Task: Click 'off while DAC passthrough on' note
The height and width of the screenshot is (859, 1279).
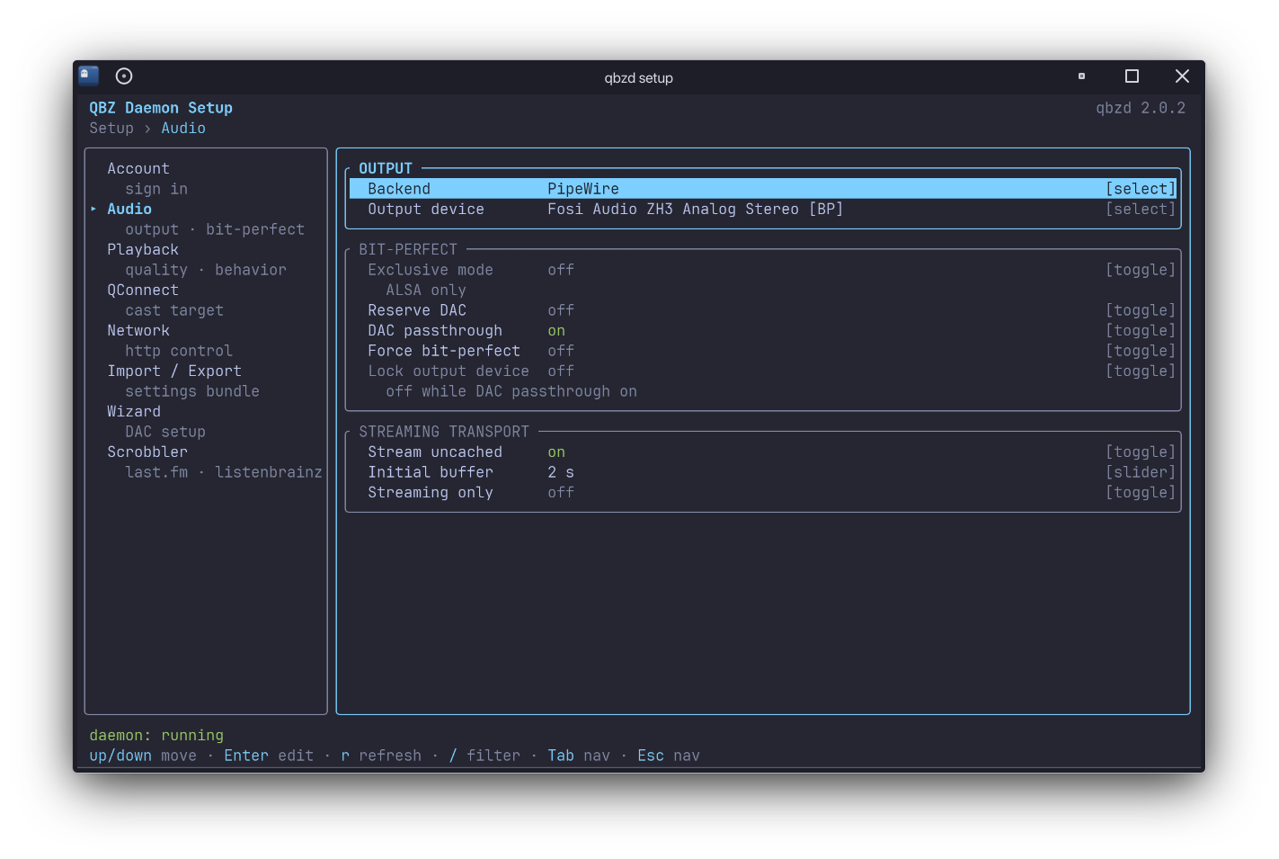Action: [511, 391]
